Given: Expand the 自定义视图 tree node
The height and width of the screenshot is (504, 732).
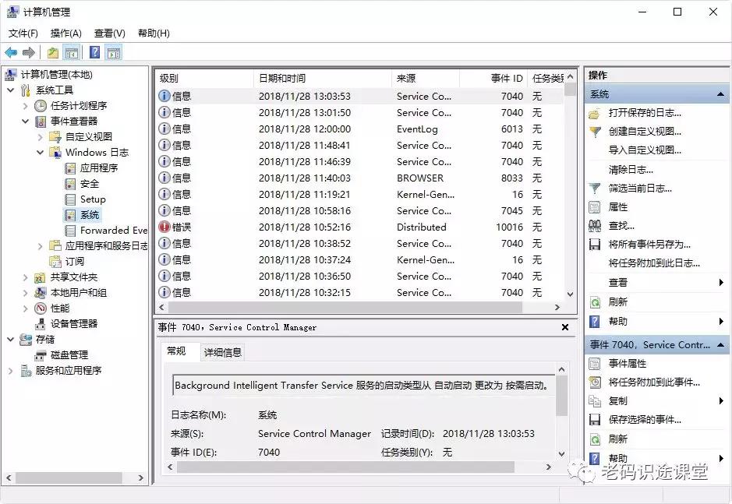Looking at the screenshot, I should (41, 137).
